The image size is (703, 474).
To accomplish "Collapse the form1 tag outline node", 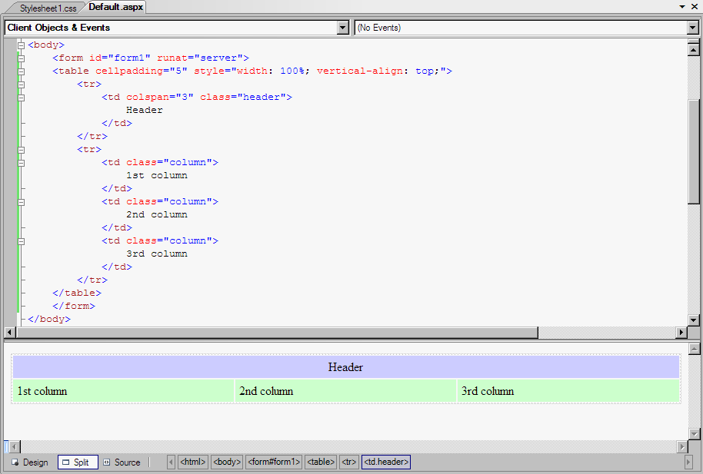I will [x=21, y=58].
